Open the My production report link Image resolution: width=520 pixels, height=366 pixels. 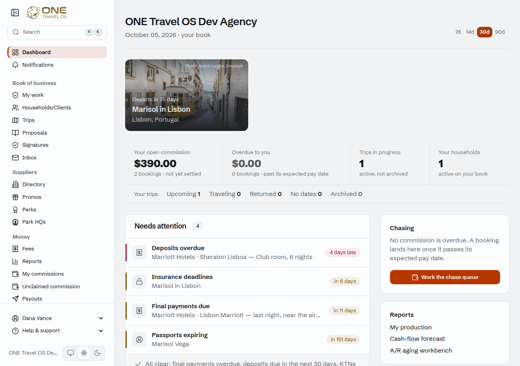[x=411, y=327]
